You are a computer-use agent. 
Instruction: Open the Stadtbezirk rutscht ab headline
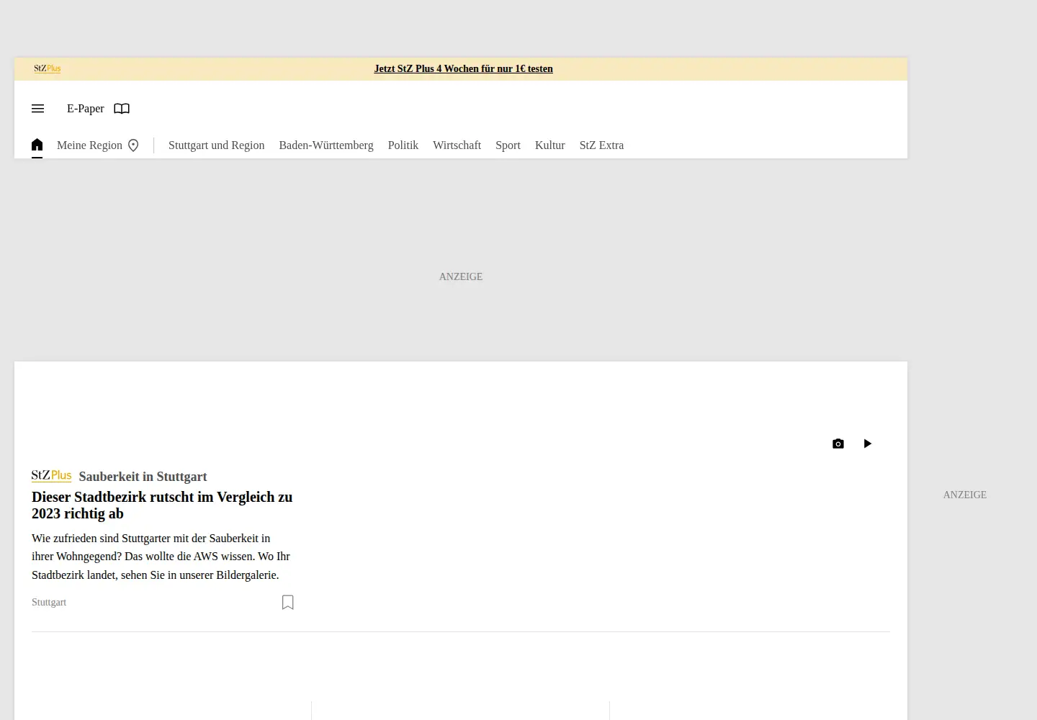tap(162, 505)
